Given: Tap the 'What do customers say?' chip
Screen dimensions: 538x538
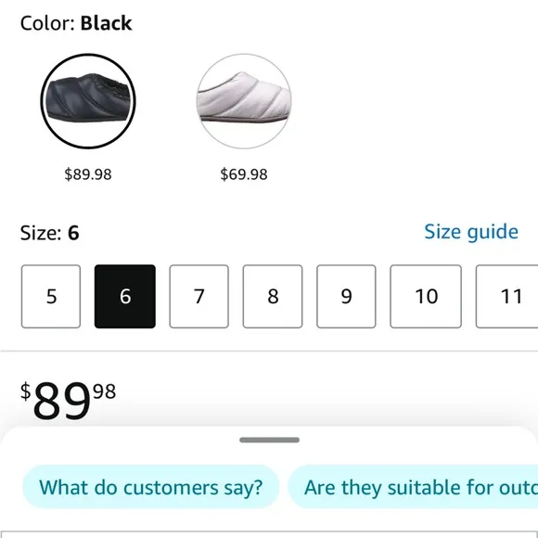Looking at the screenshot, I should pyautogui.click(x=151, y=487).
